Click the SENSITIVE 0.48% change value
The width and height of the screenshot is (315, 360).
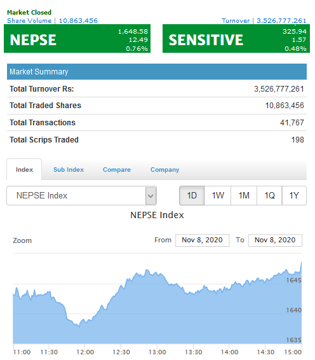(295, 49)
